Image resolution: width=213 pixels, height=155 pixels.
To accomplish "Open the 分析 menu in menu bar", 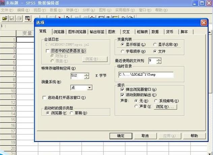I will click(x=89, y=10).
